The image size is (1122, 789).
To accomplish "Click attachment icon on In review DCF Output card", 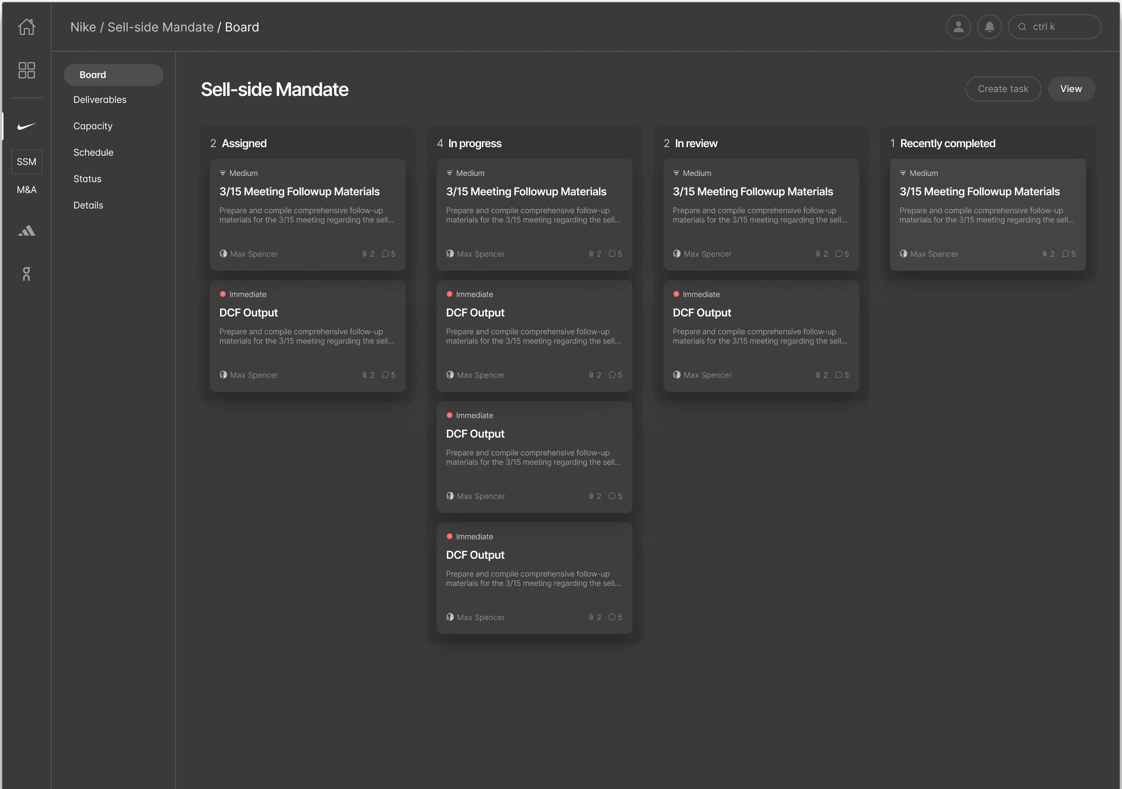I will click(818, 375).
